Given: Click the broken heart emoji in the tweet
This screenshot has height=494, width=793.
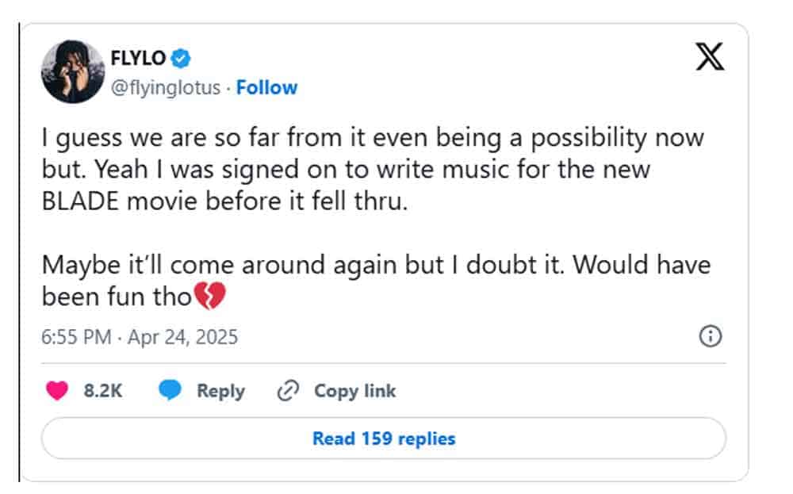Looking at the screenshot, I should 210,297.
